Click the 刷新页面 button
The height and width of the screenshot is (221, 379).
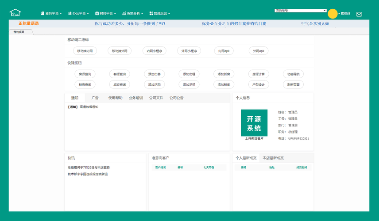pos(293,84)
